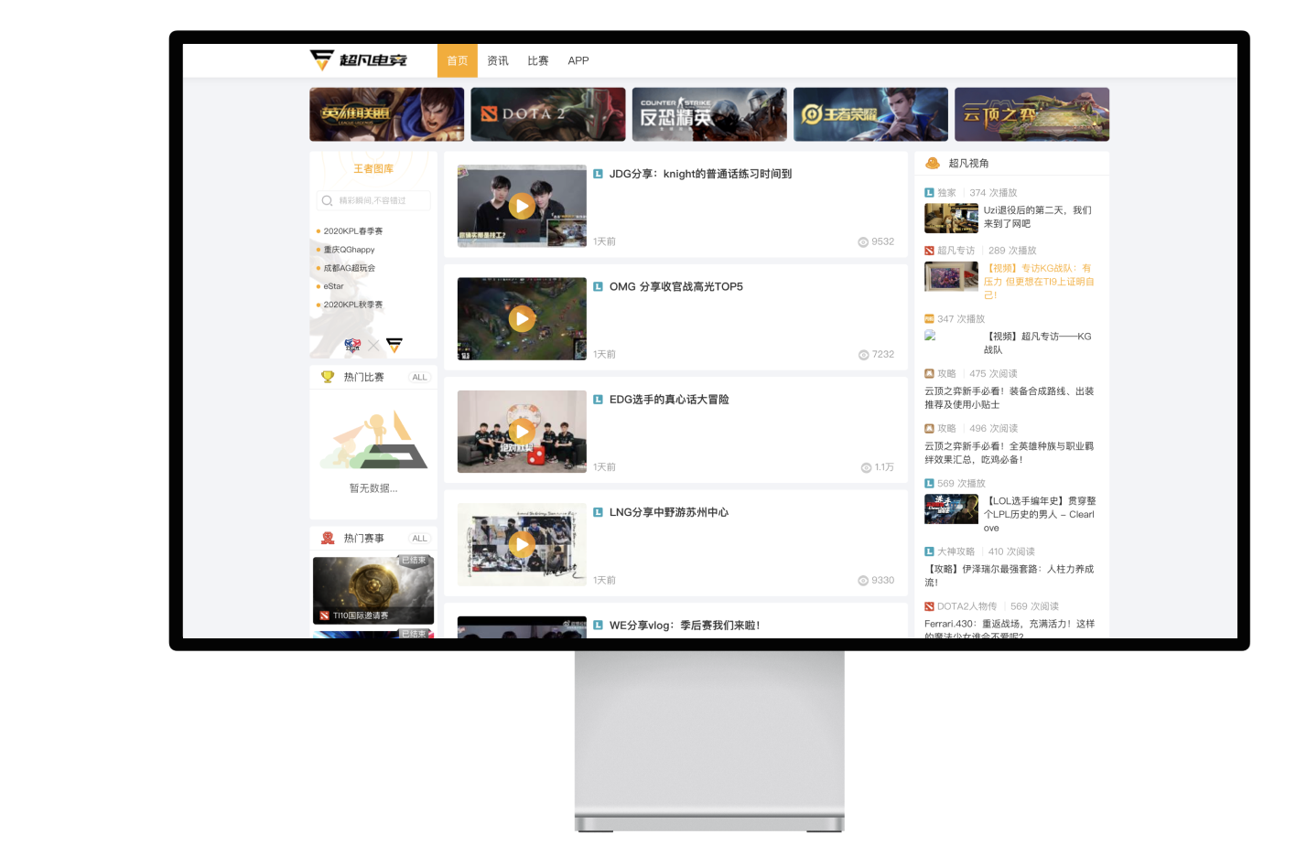Click the view-count eye icon beside 9532

pos(863,242)
